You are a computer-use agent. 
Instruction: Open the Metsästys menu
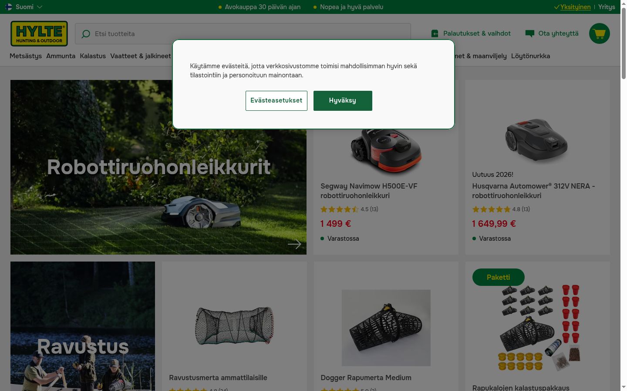(26, 56)
